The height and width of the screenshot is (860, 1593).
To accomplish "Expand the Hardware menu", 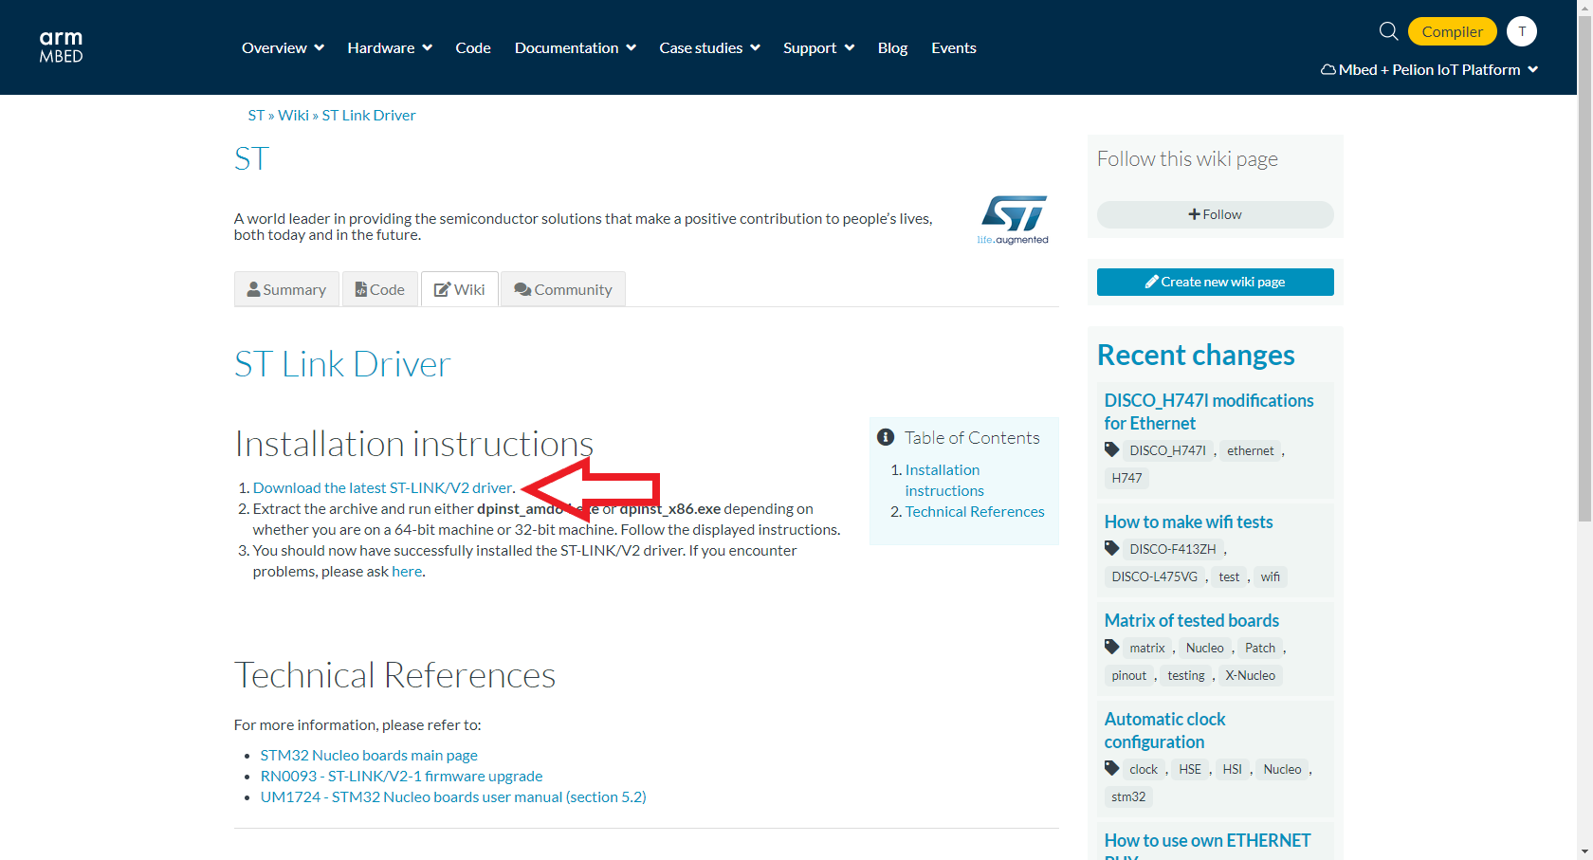I will 390,47.
